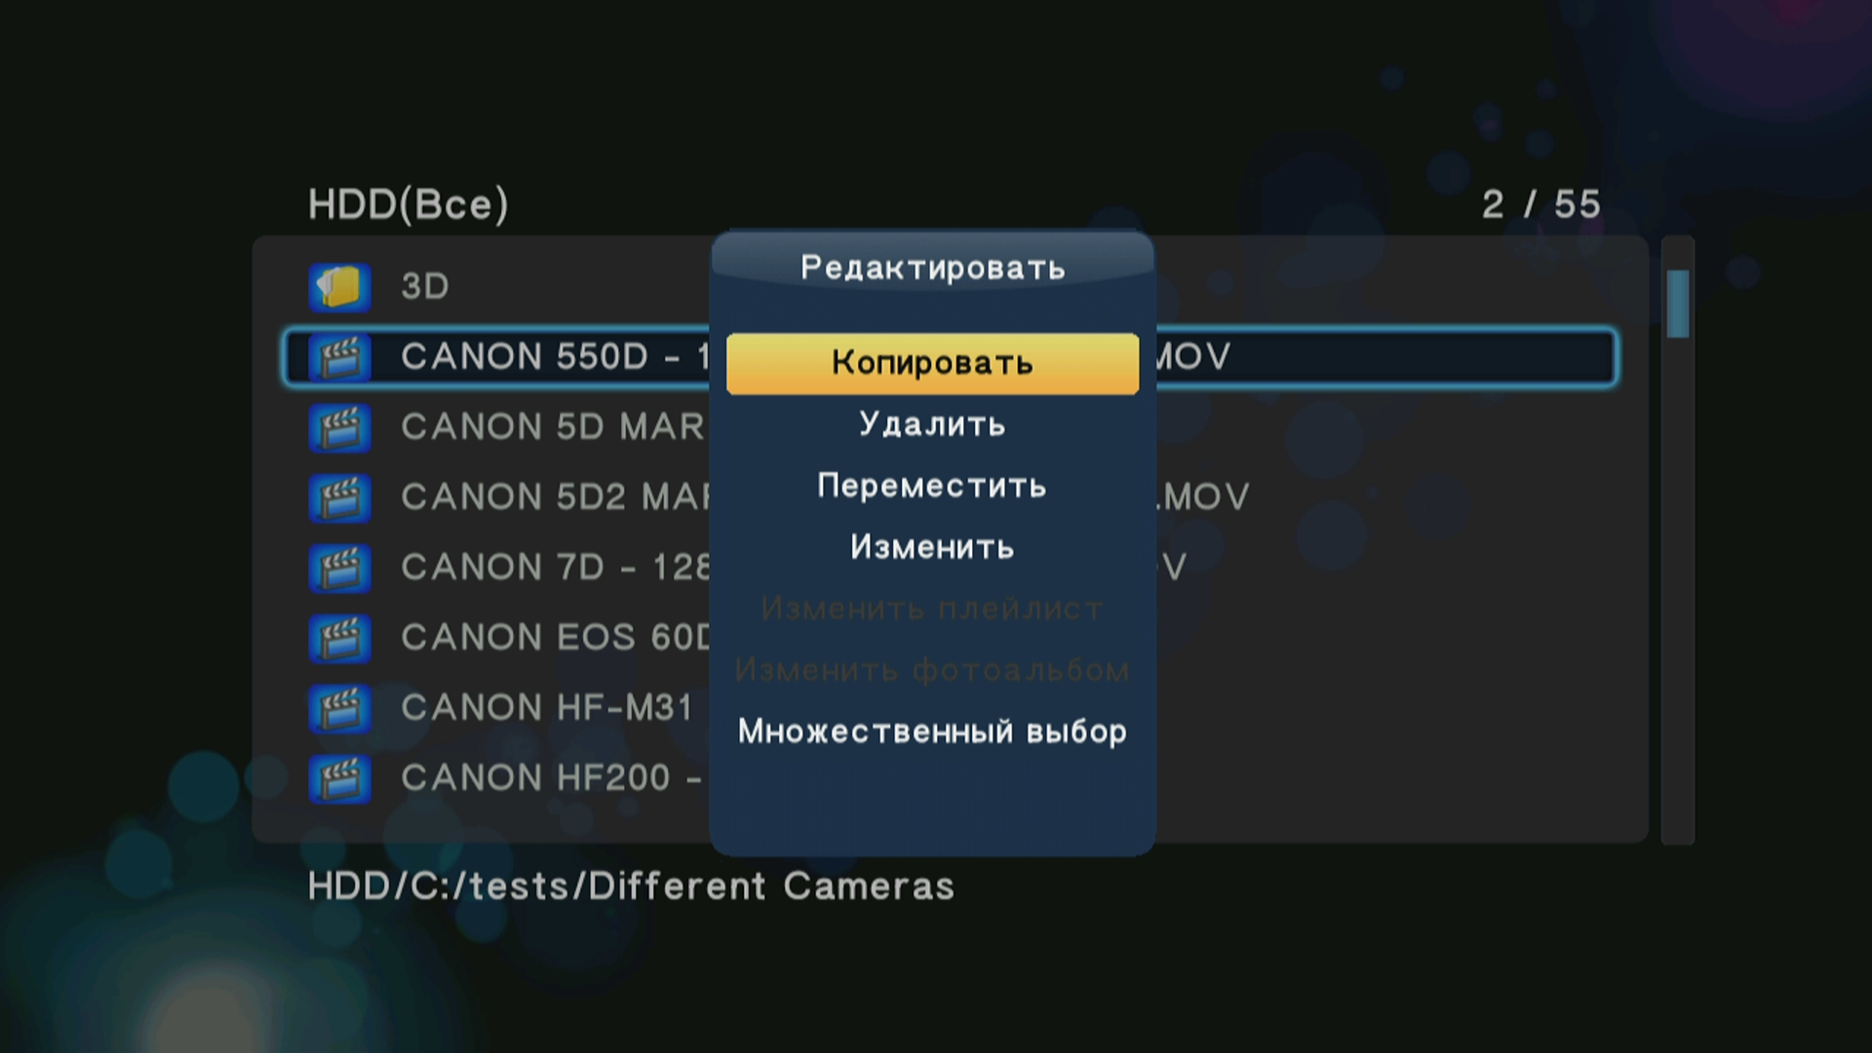Click the CANON EOS 60D video icon
This screenshot has width=1872, height=1053.
(339, 639)
